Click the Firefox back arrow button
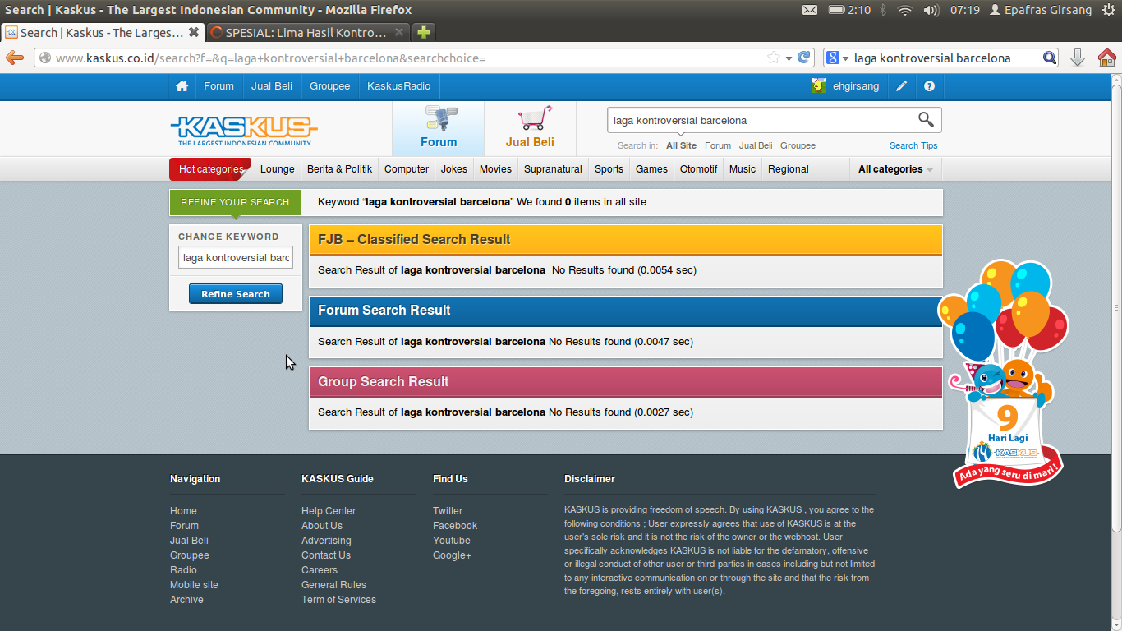 (x=15, y=58)
